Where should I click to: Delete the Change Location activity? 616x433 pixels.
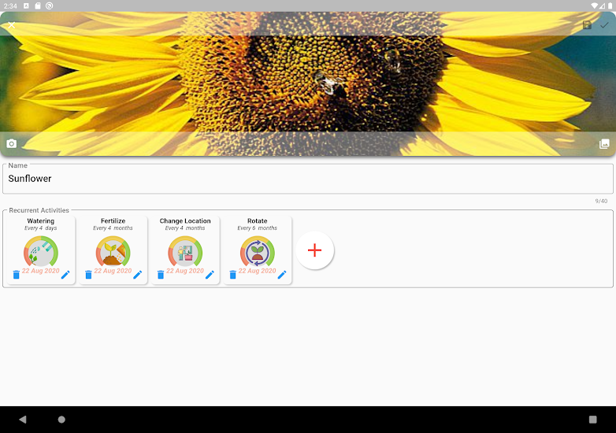pyautogui.click(x=161, y=275)
